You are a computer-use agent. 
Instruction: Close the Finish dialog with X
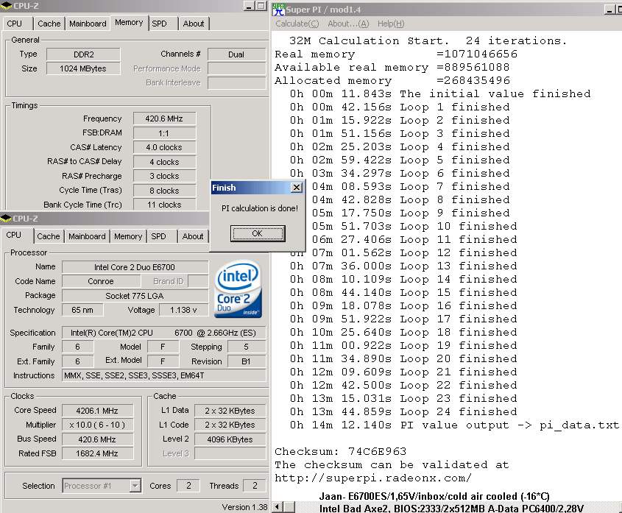point(297,187)
